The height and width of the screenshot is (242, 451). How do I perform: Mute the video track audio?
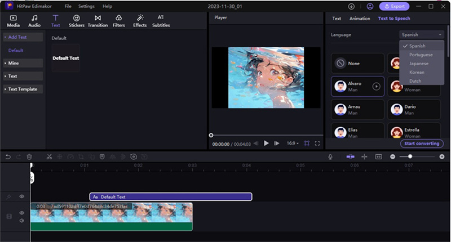(x=22, y=220)
